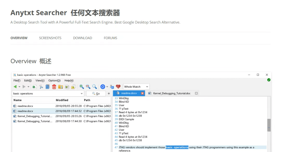The width and height of the screenshot is (281, 152).
Task: Open the Option(O) menu
Action: pyautogui.click(x=54, y=81)
